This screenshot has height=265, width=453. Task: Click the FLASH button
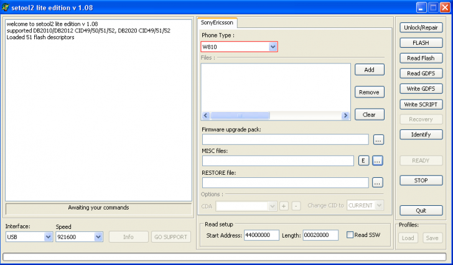(421, 43)
